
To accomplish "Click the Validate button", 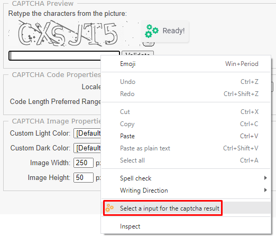I will click(x=137, y=53).
